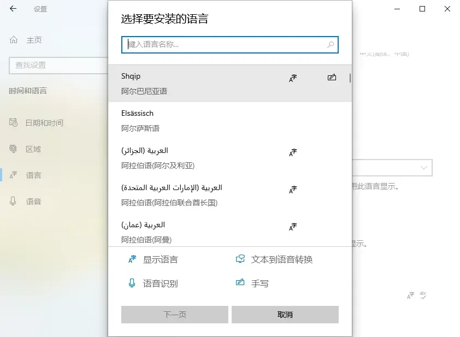Maximize the Settings window
460x337 pixels.
[422, 9]
